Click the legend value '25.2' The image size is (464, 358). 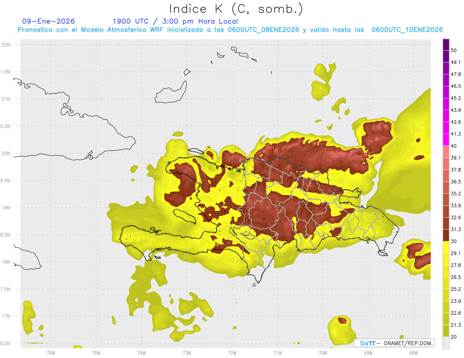click(x=456, y=289)
